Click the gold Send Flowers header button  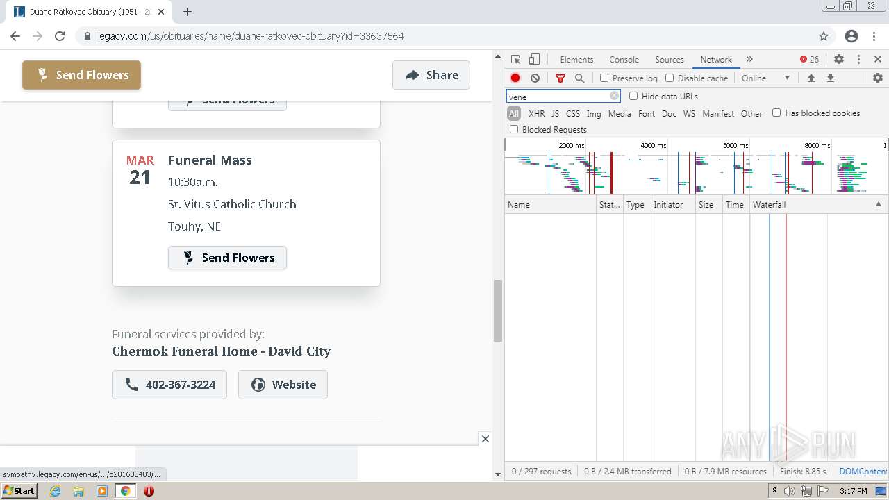click(81, 75)
